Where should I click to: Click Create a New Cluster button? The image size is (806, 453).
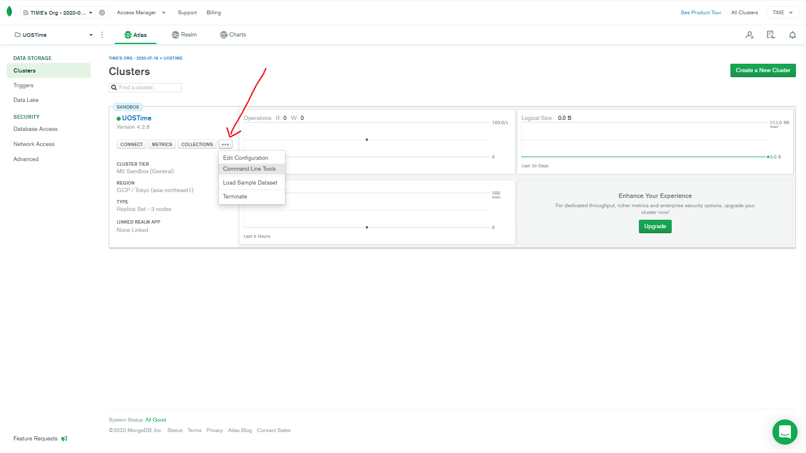763,70
